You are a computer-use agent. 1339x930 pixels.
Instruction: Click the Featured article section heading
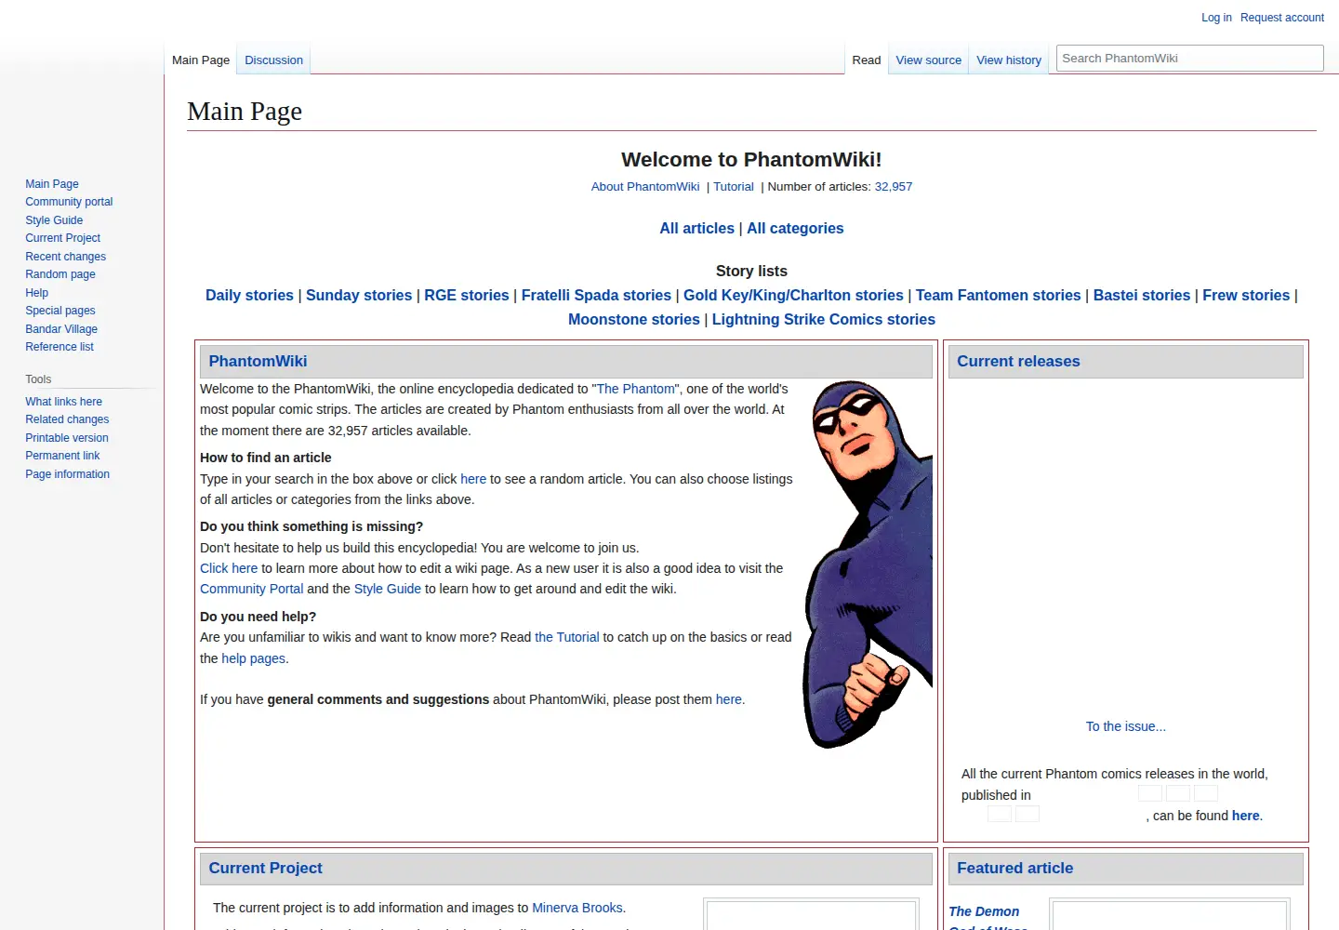(1014, 868)
